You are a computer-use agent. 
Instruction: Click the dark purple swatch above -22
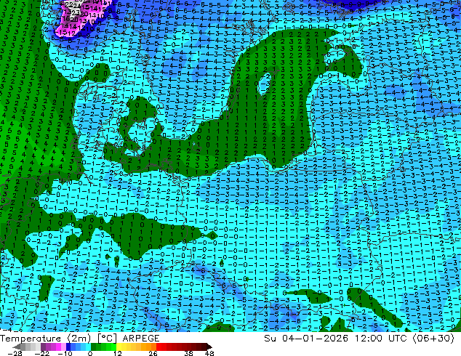tap(43, 347)
